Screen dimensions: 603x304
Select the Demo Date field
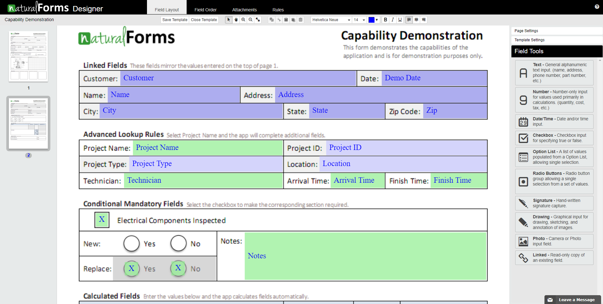(x=434, y=78)
